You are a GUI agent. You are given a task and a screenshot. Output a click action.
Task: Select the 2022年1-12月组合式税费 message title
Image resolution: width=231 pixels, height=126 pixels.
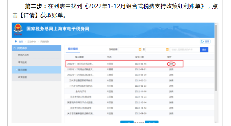(x=80, y=64)
